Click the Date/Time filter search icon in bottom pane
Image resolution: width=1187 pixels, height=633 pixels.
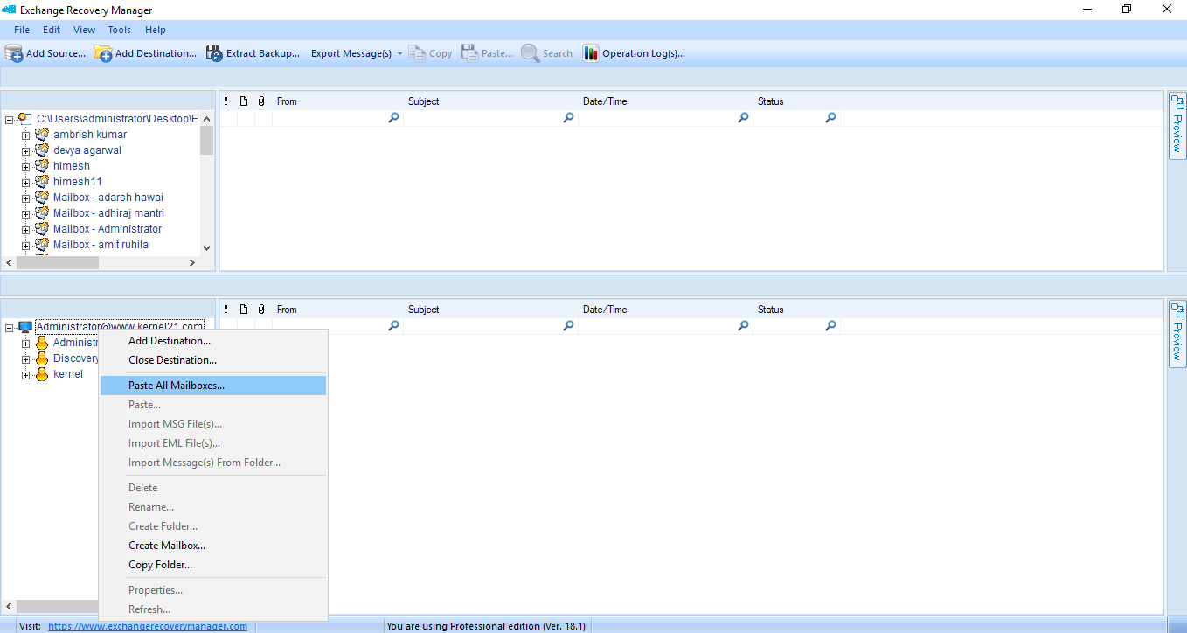point(743,326)
